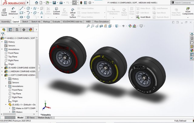Switch to the Evaluate tab
The height and width of the screenshot is (123, 194).
(56, 22)
